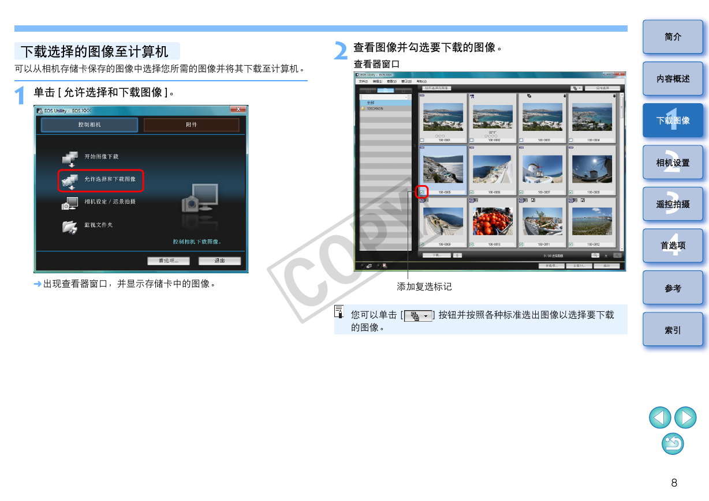Viewport: 709px width, 501px height.
Task: Click the trash delete icon beside 下载 button
Action: pos(458,255)
